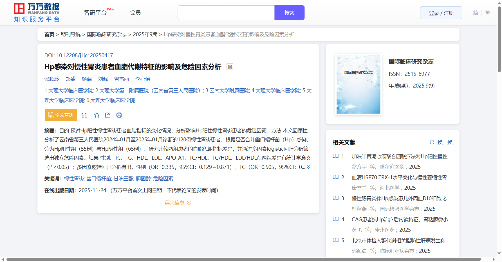Click the 登录 / 注册 button

click(x=441, y=13)
